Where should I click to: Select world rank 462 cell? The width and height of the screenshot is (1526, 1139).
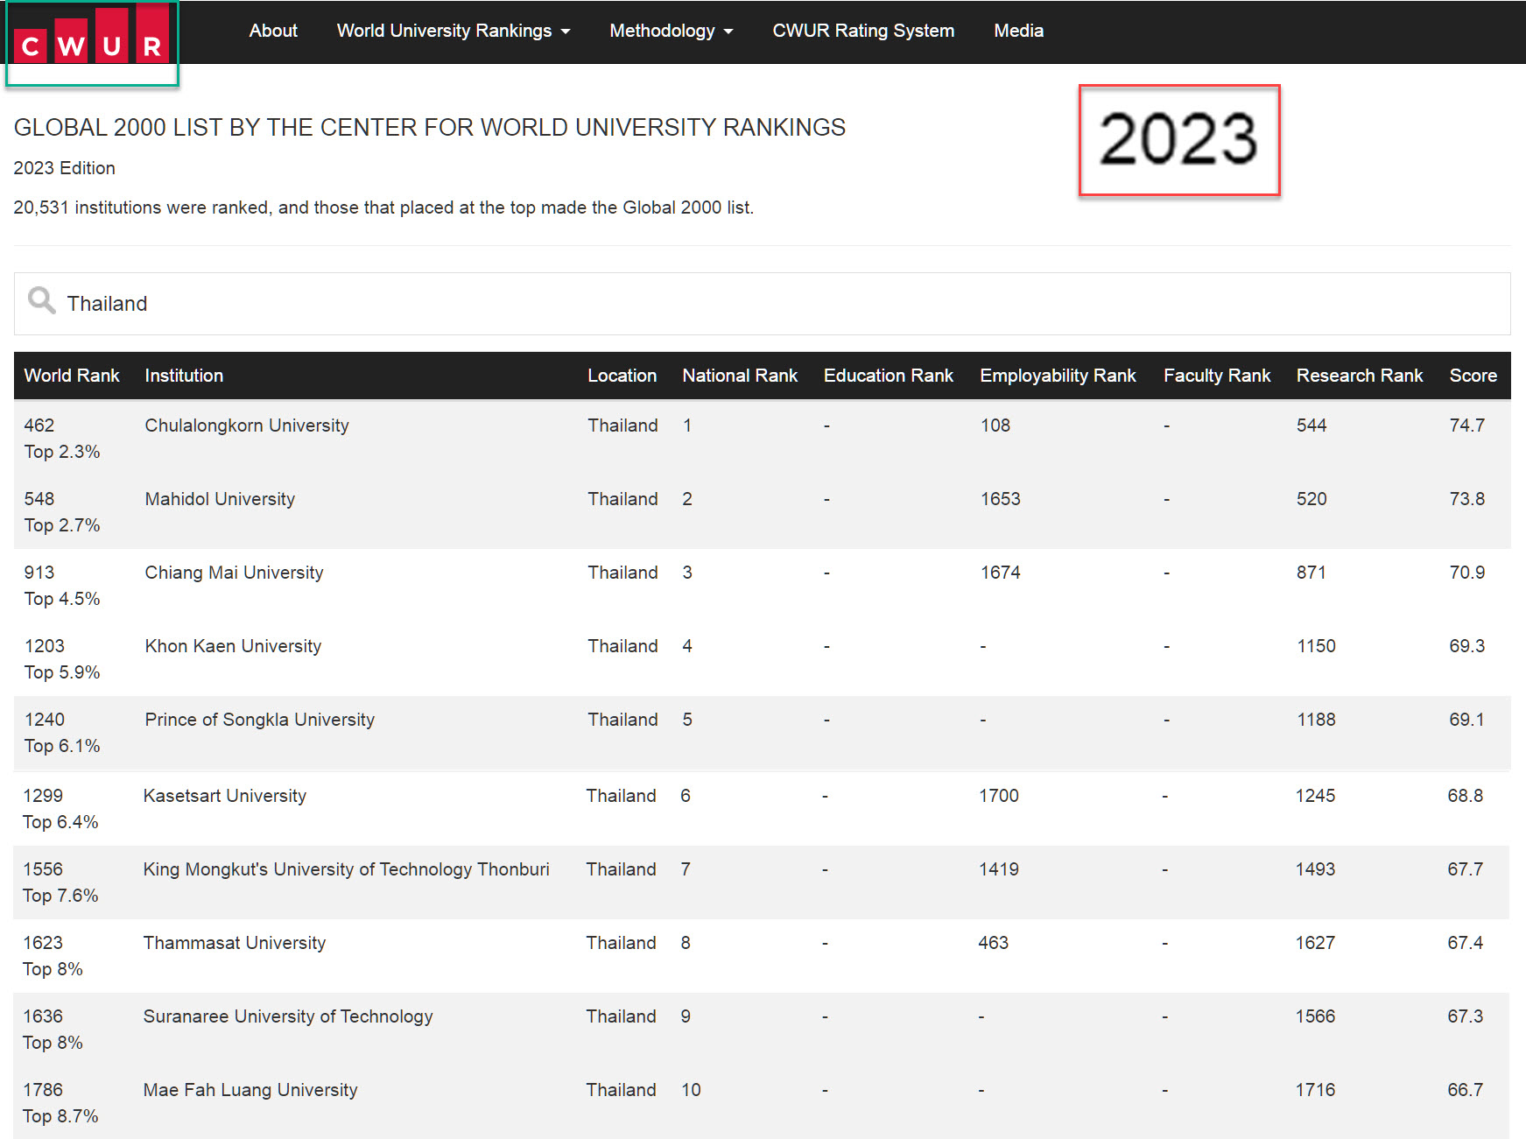tap(39, 425)
